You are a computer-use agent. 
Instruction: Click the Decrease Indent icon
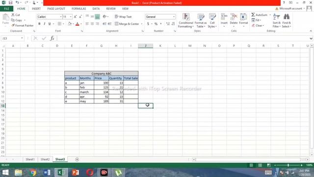105,24
